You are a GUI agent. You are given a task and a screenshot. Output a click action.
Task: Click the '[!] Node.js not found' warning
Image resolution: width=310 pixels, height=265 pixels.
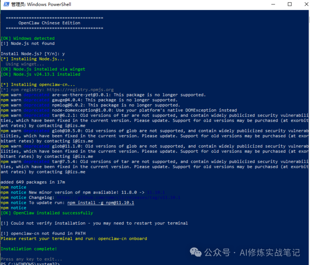(28, 44)
